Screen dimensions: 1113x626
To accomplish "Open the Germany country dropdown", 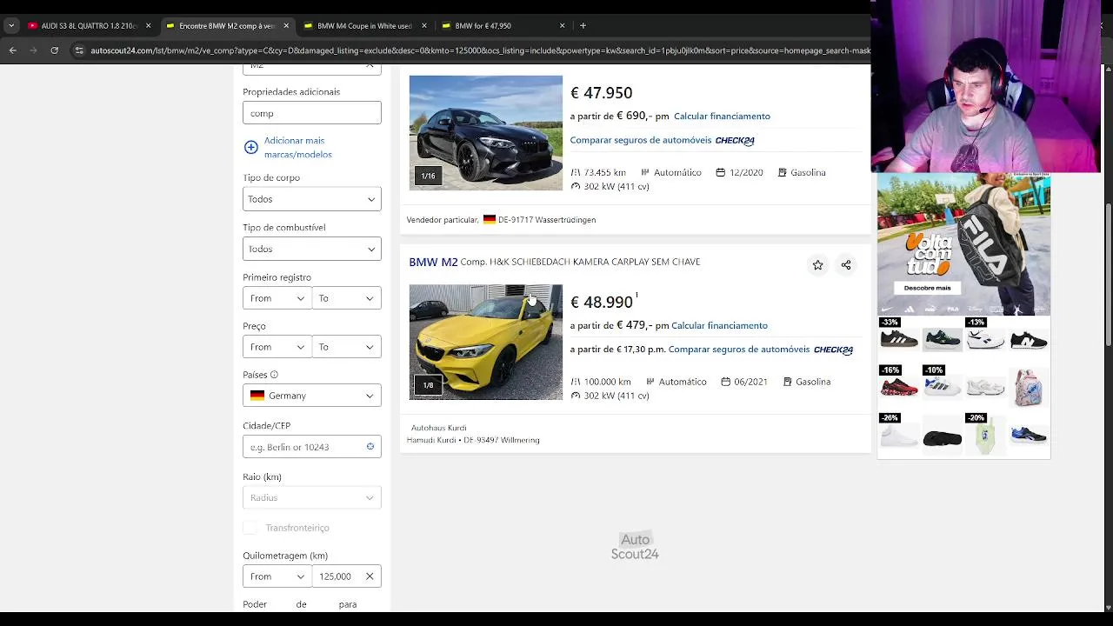I will [312, 396].
